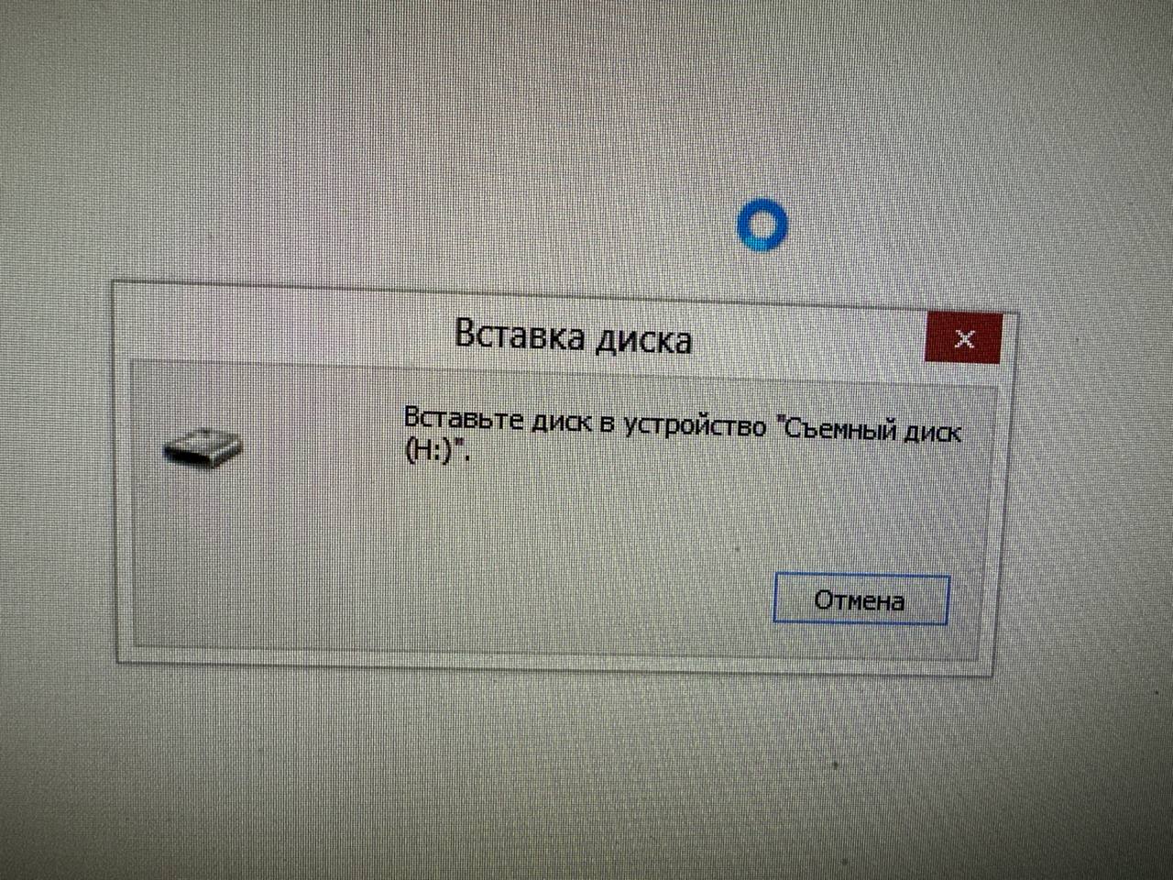Click the Отмена button
This screenshot has height=880, width=1173.
[x=861, y=599]
